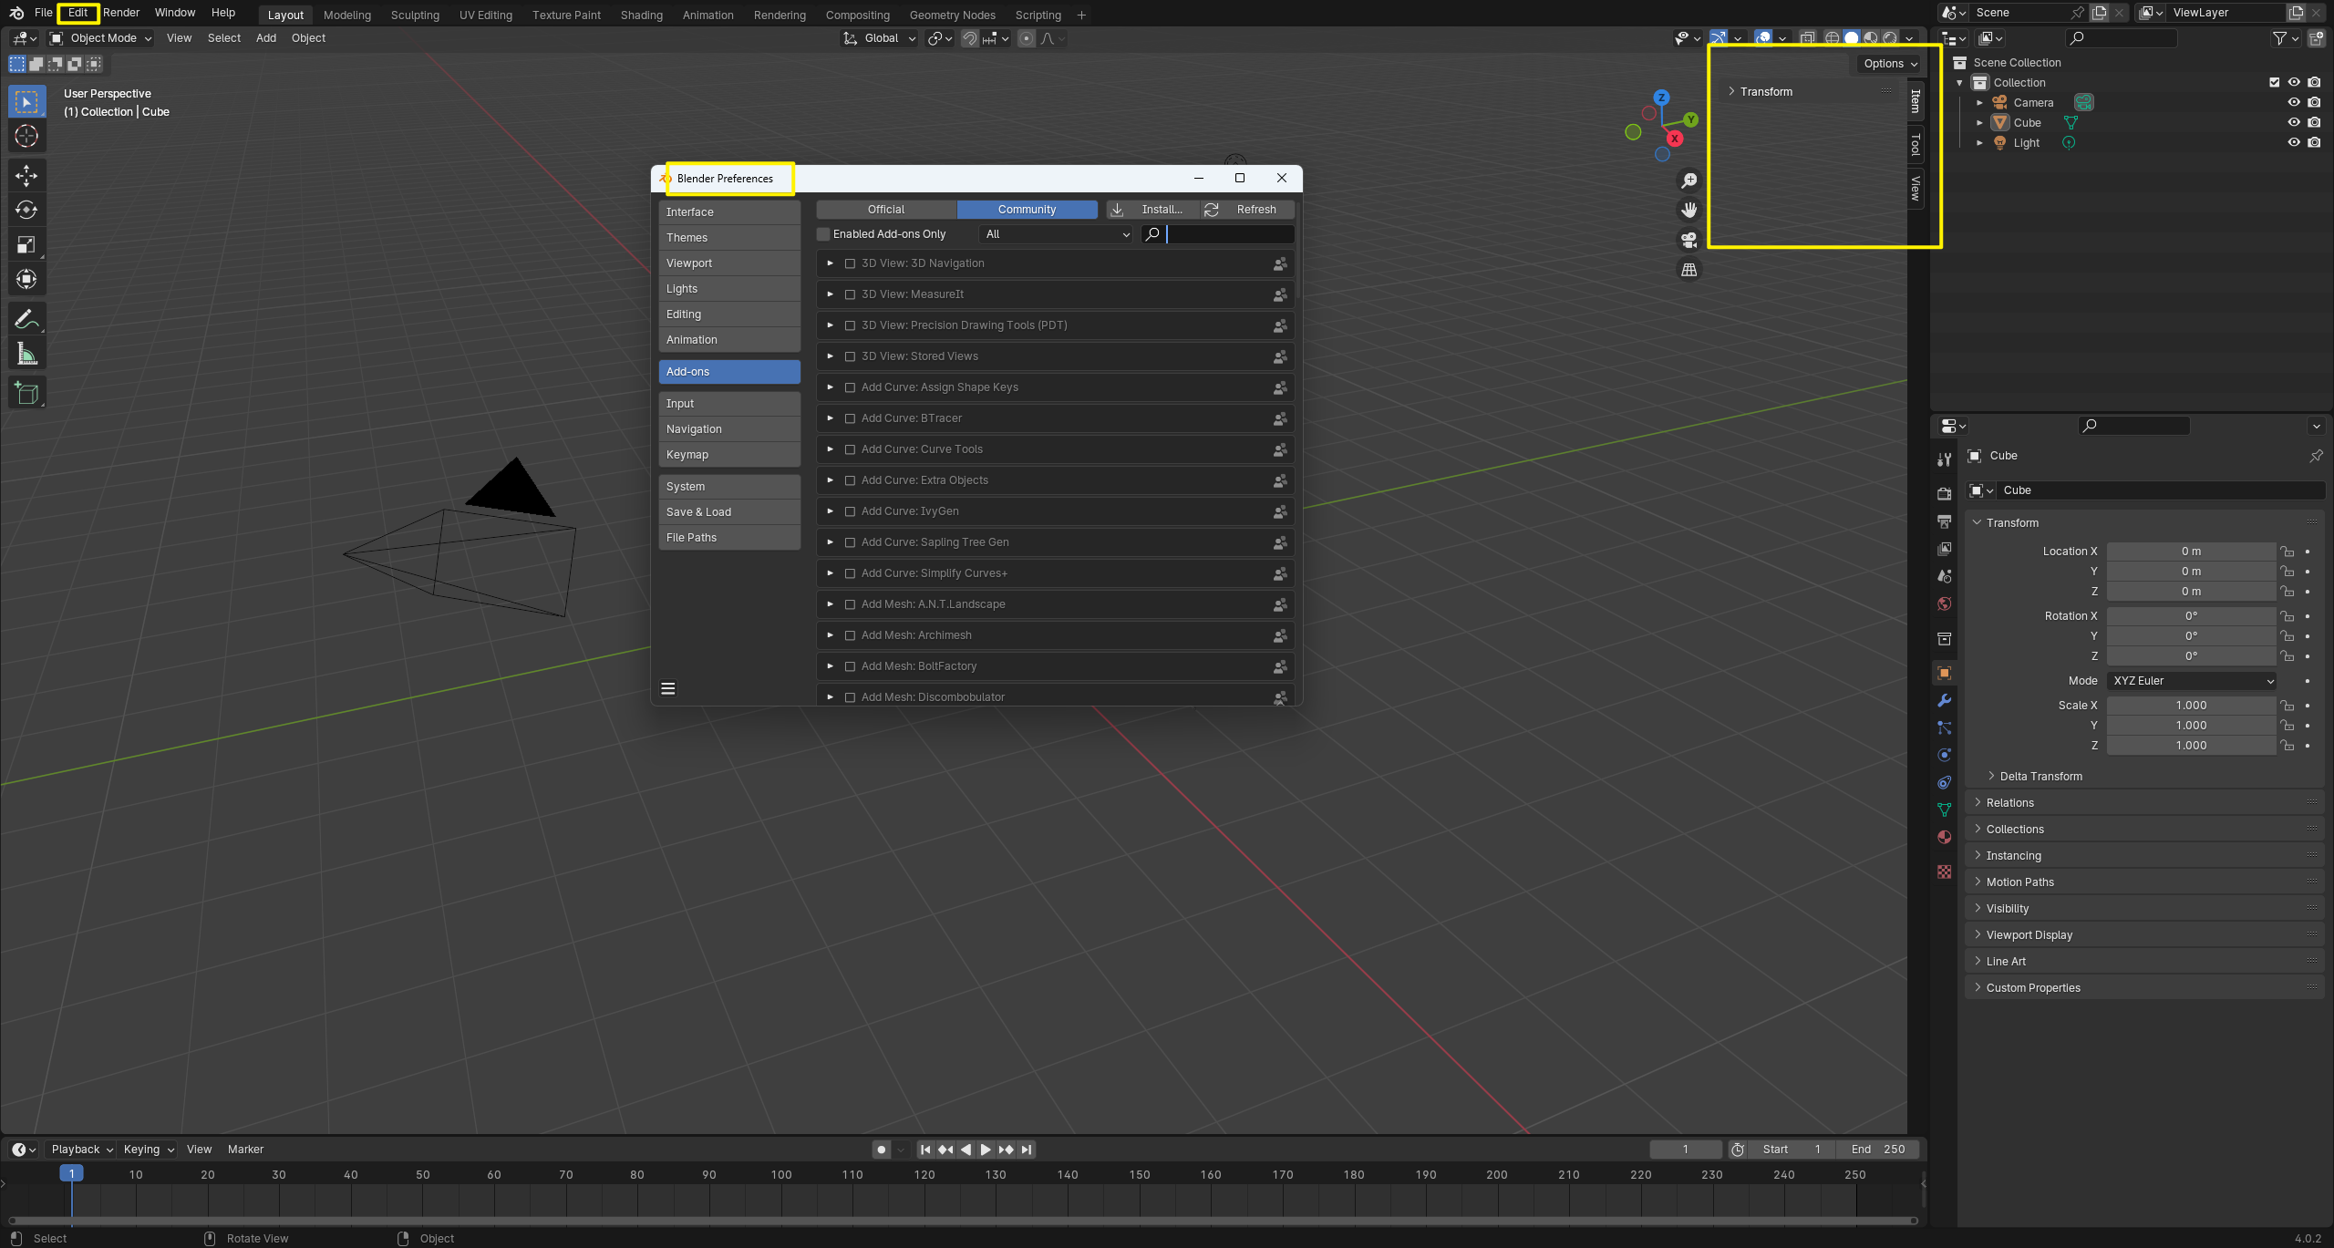Screen dimensions: 2334x1248
Task: Select the Add Cube tool
Action: click(26, 392)
